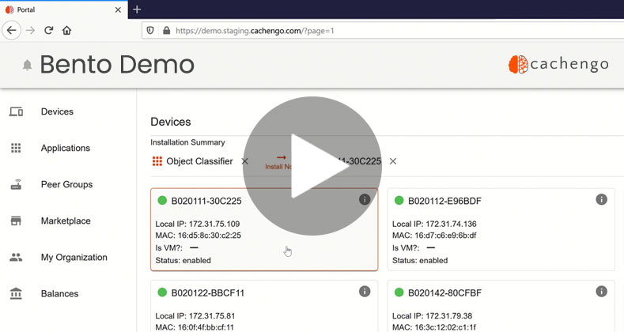Viewport: 624px width, 332px height.
Task: Select device name B020112-E96BDF
Action: pos(444,201)
